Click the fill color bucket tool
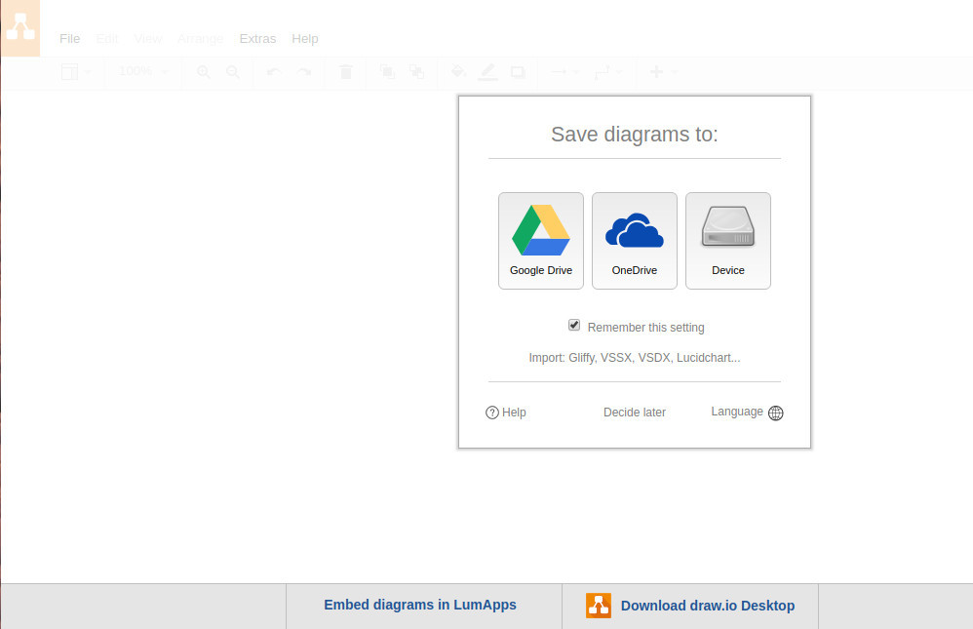 [x=457, y=72]
